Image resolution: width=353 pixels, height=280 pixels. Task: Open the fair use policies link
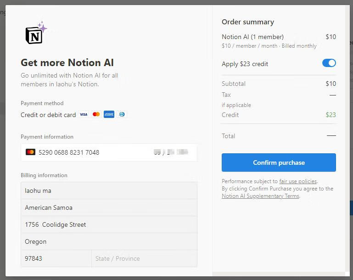tap(298, 181)
